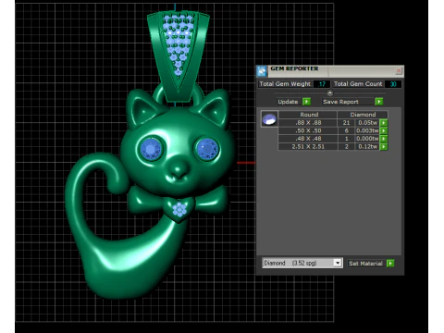
Task: Click the Total Gem Weight label
Action: click(x=285, y=84)
